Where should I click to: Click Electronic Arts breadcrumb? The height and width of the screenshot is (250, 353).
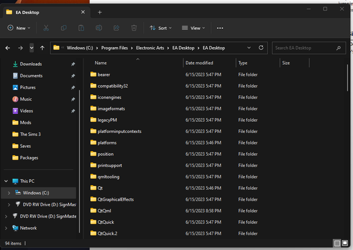coord(150,48)
